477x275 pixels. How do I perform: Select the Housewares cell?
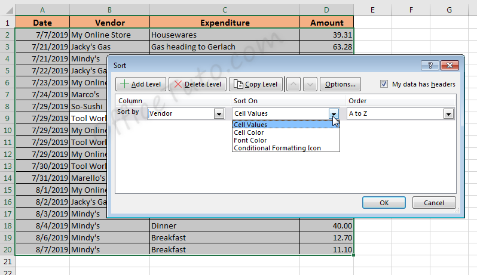click(x=225, y=35)
